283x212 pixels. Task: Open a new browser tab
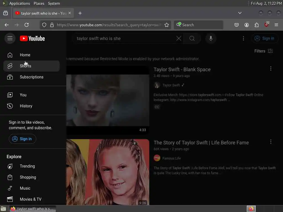pos(80,13)
